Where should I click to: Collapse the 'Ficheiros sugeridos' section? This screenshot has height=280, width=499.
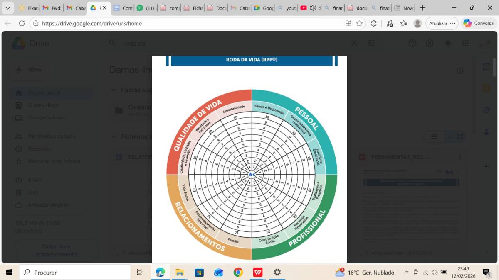click(114, 136)
